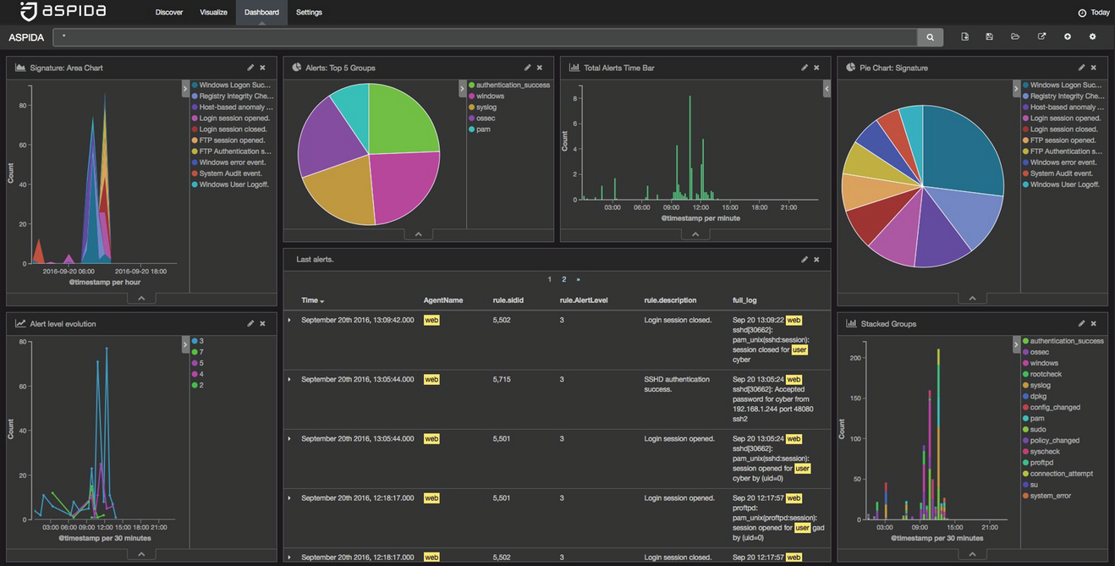Go to page 2 of Last alerts

click(x=564, y=279)
